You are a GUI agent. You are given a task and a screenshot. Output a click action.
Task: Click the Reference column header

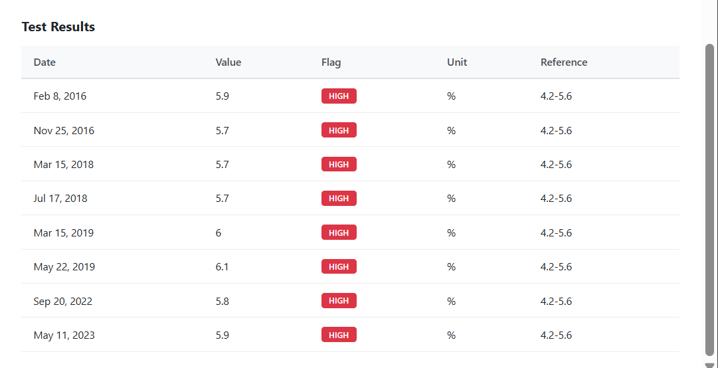[564, 62]
